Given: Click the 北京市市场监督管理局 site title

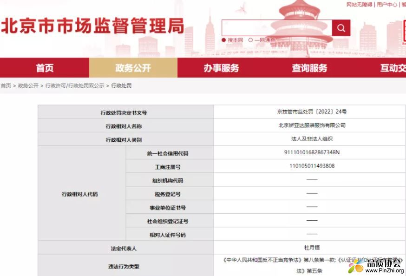Looking at the screenshot, I should [93, 26].
